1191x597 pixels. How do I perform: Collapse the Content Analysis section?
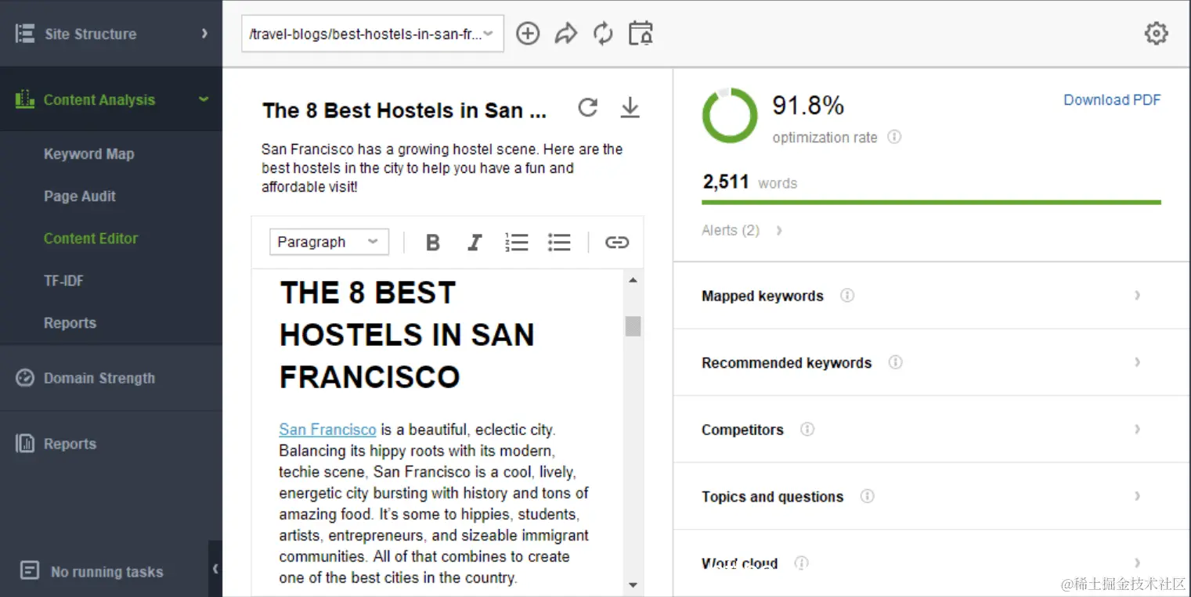pos(204,99)
